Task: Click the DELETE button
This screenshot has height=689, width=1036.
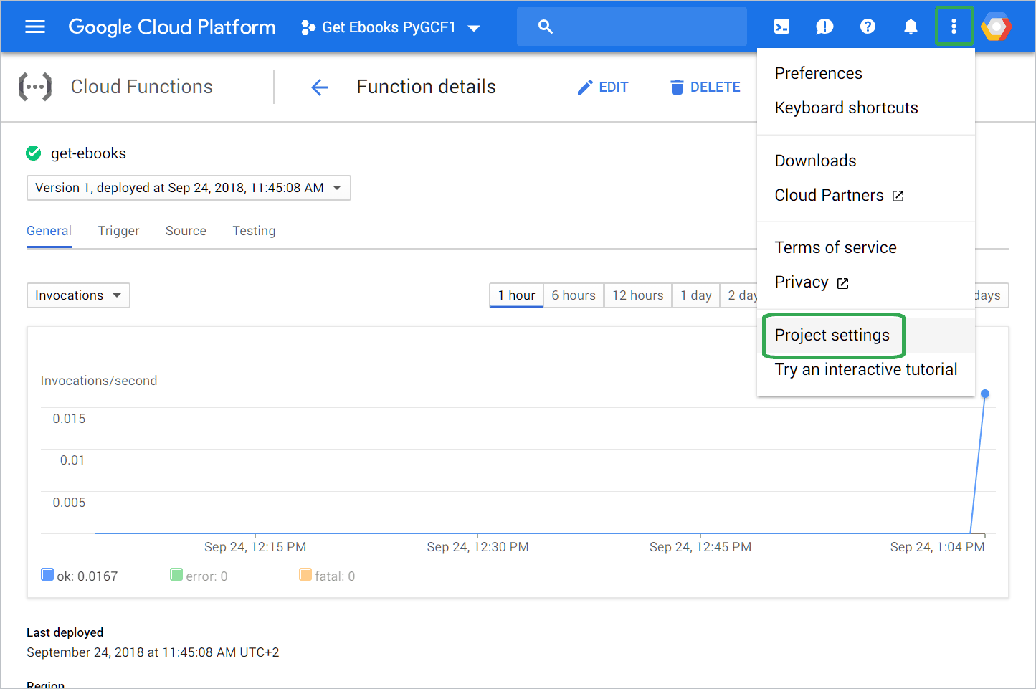Action: [705, 87]
